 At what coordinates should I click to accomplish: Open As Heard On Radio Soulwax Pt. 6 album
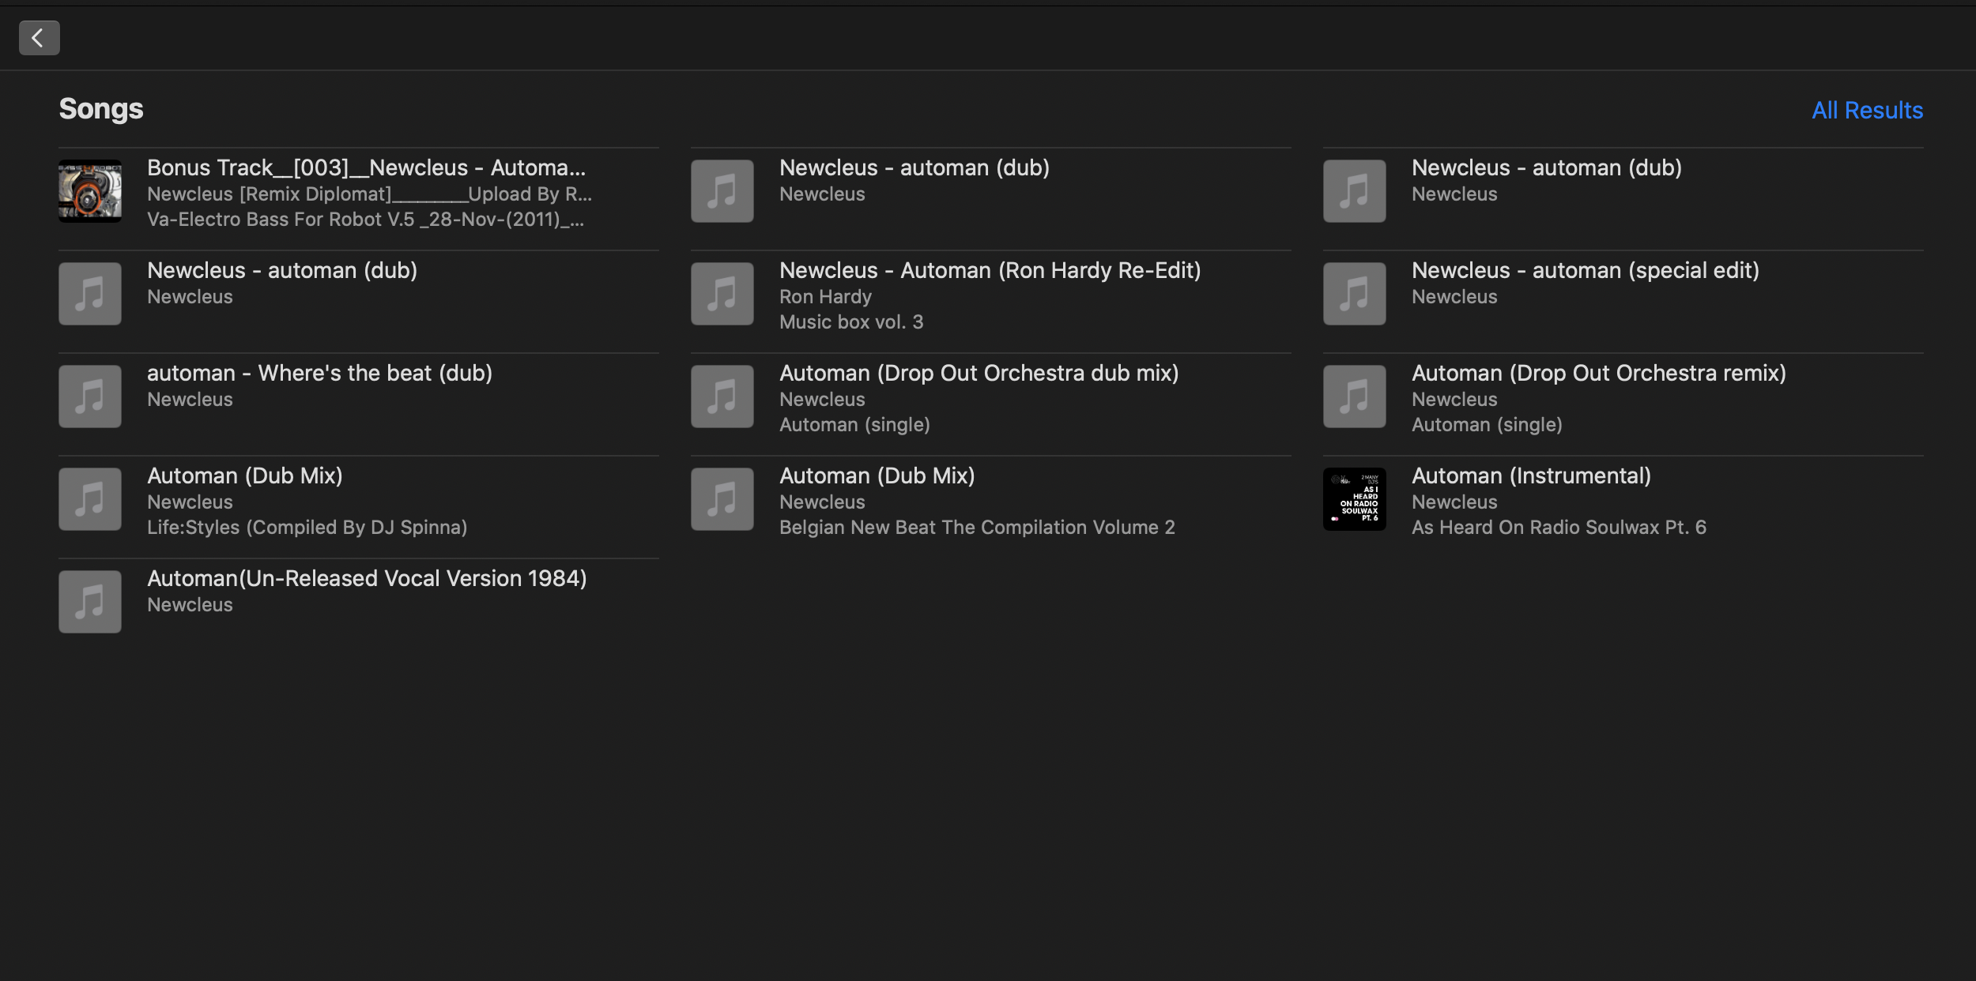pos(1559,528)
